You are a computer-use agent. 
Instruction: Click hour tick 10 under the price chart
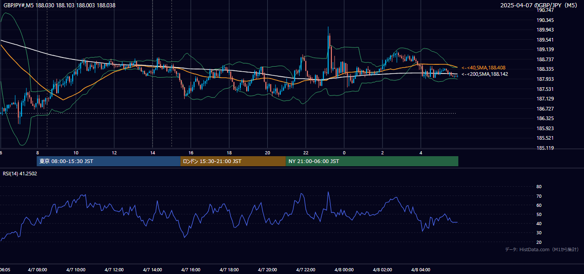point(76,153)
